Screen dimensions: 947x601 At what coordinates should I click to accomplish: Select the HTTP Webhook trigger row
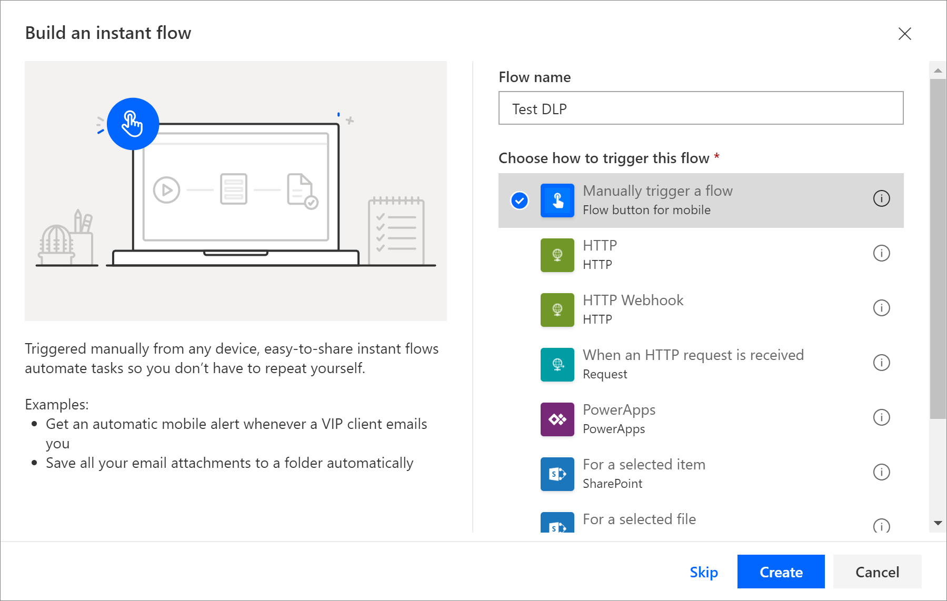pos(684,310)
